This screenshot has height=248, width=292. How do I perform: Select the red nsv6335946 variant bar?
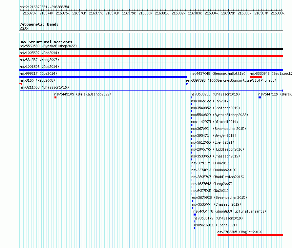256,77
